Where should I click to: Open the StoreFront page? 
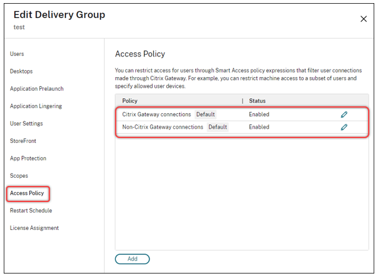click(x=24, y=141)
